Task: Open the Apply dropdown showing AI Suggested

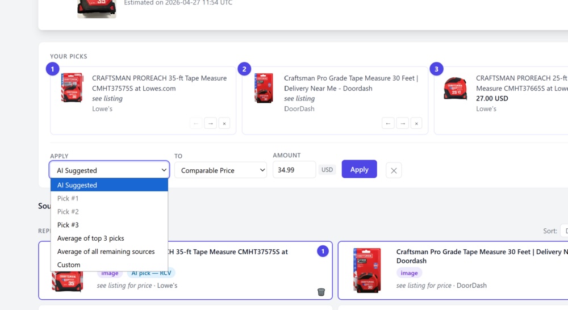Action: (x=110, y=170)
